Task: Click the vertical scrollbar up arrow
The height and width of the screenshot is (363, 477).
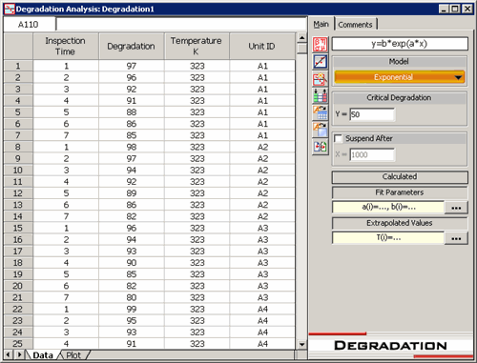Action: point(301,38)
